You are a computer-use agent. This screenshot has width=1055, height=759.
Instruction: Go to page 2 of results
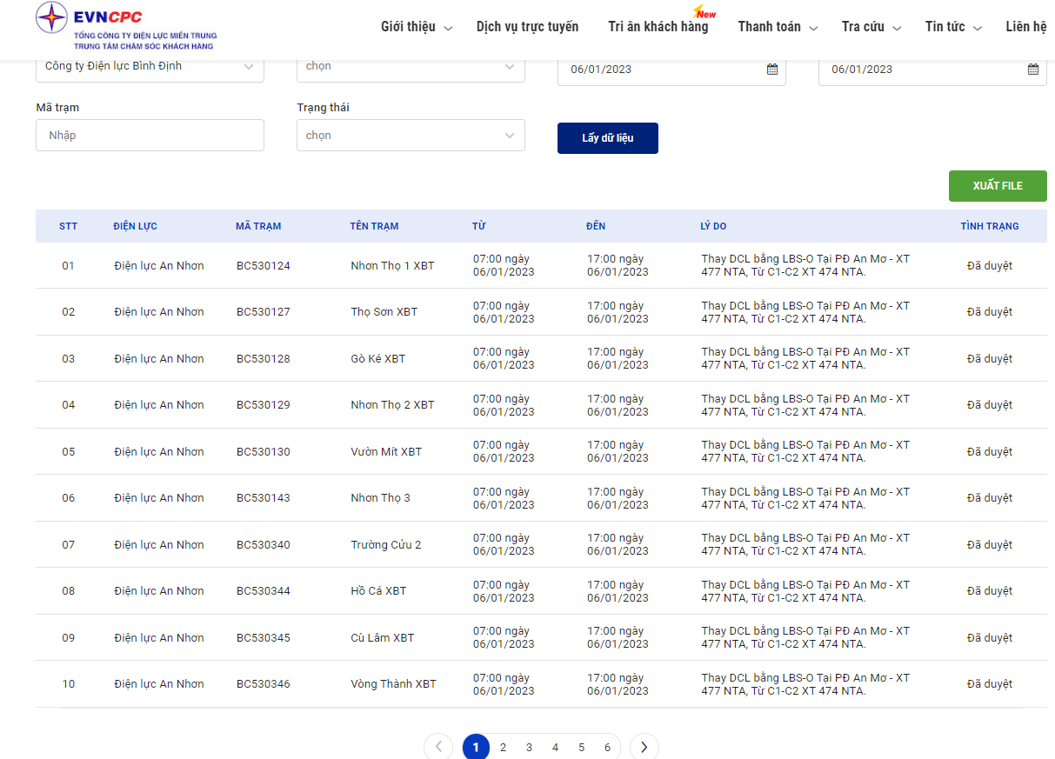click(503, 747)
